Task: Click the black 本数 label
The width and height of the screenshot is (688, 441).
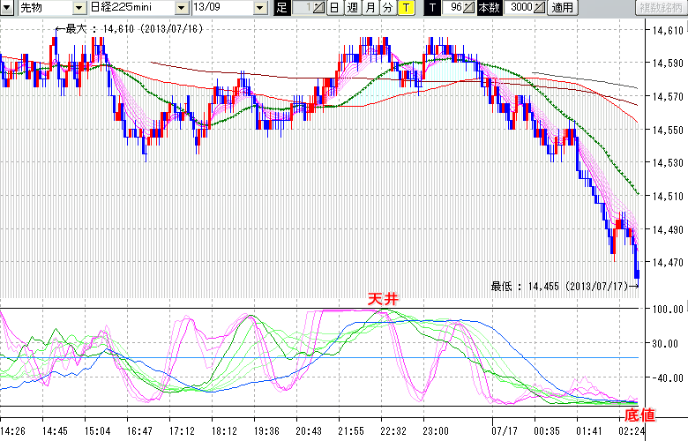Action: pos(488,8)
